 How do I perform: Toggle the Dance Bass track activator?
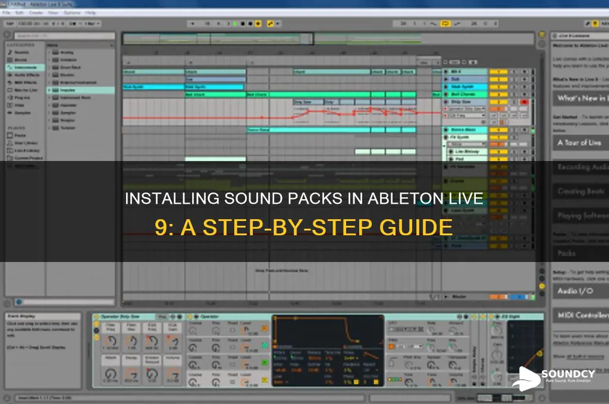coord(498,130)
